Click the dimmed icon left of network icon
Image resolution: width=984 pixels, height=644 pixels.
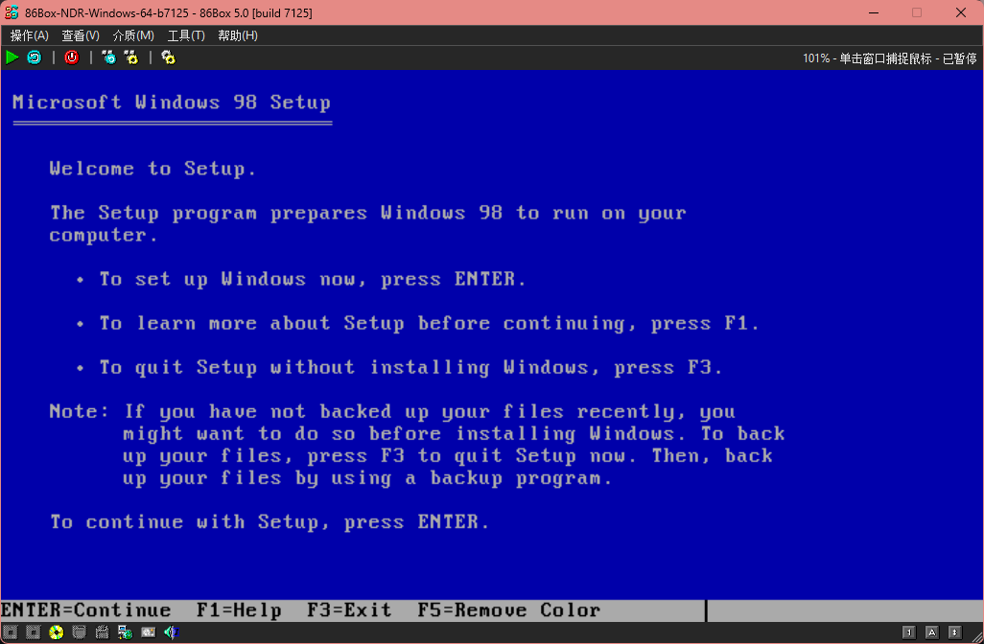102,632
